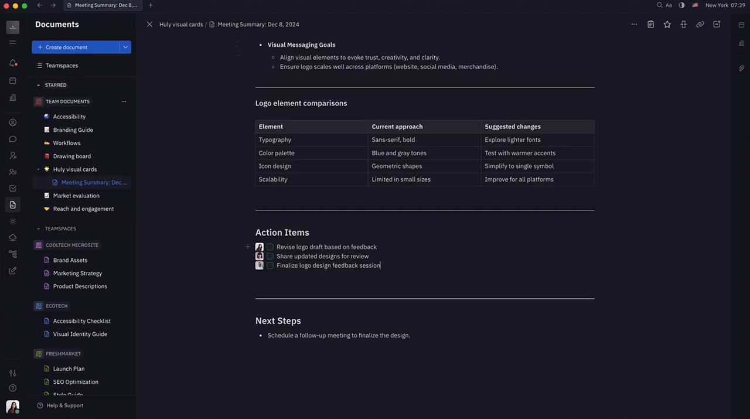This screenshot has height=419, width=750.
Task: Click the search magnifier icon in the top bar
Action: pos(660,5)
